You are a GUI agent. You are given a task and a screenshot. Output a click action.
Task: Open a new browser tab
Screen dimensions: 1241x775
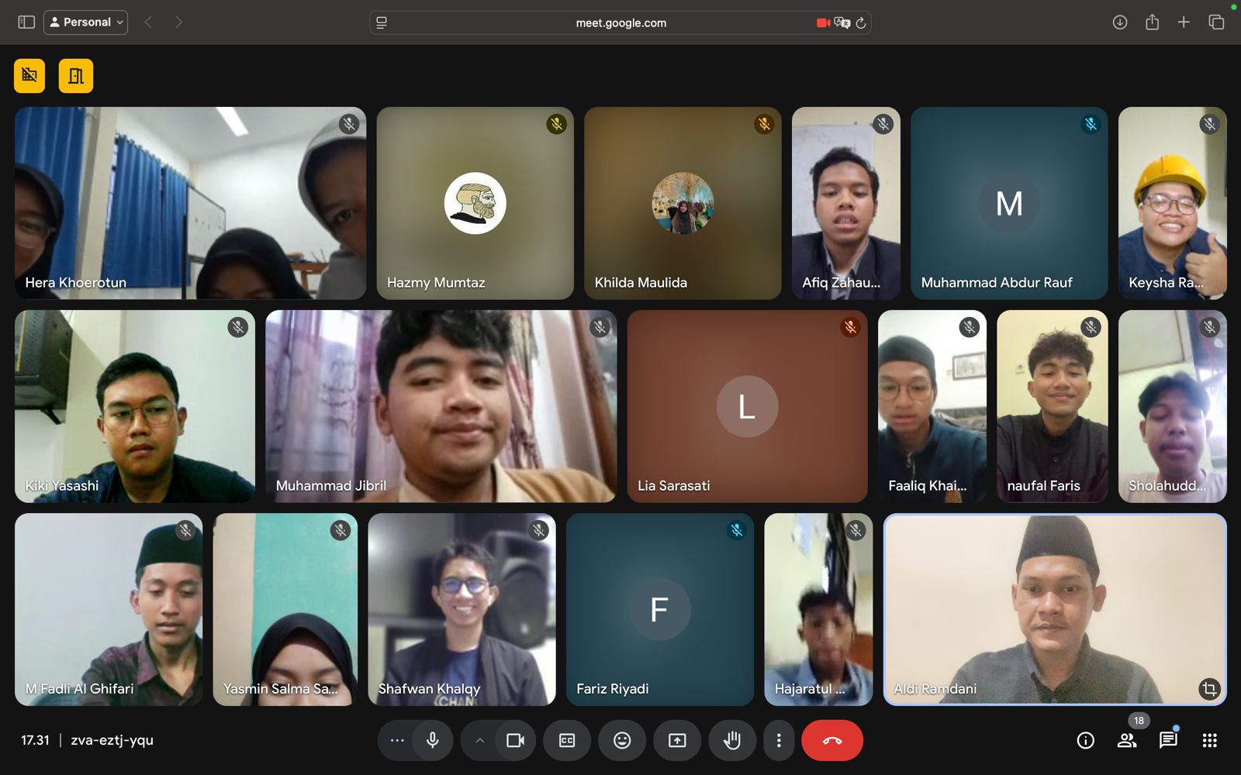point(1184,22)
